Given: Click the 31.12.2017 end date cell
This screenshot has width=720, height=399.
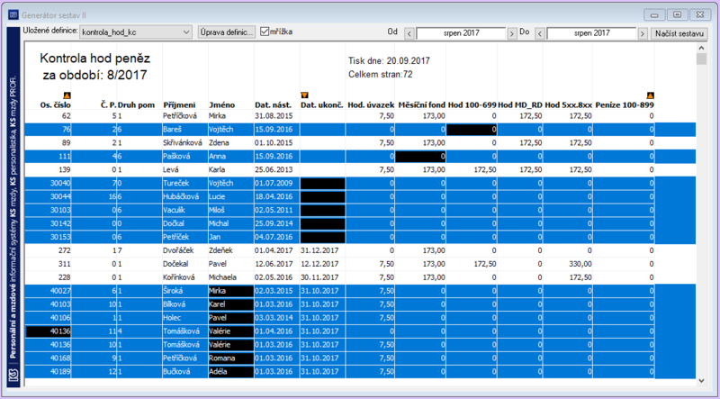Looking at the screenshot, I should point(322,250).
